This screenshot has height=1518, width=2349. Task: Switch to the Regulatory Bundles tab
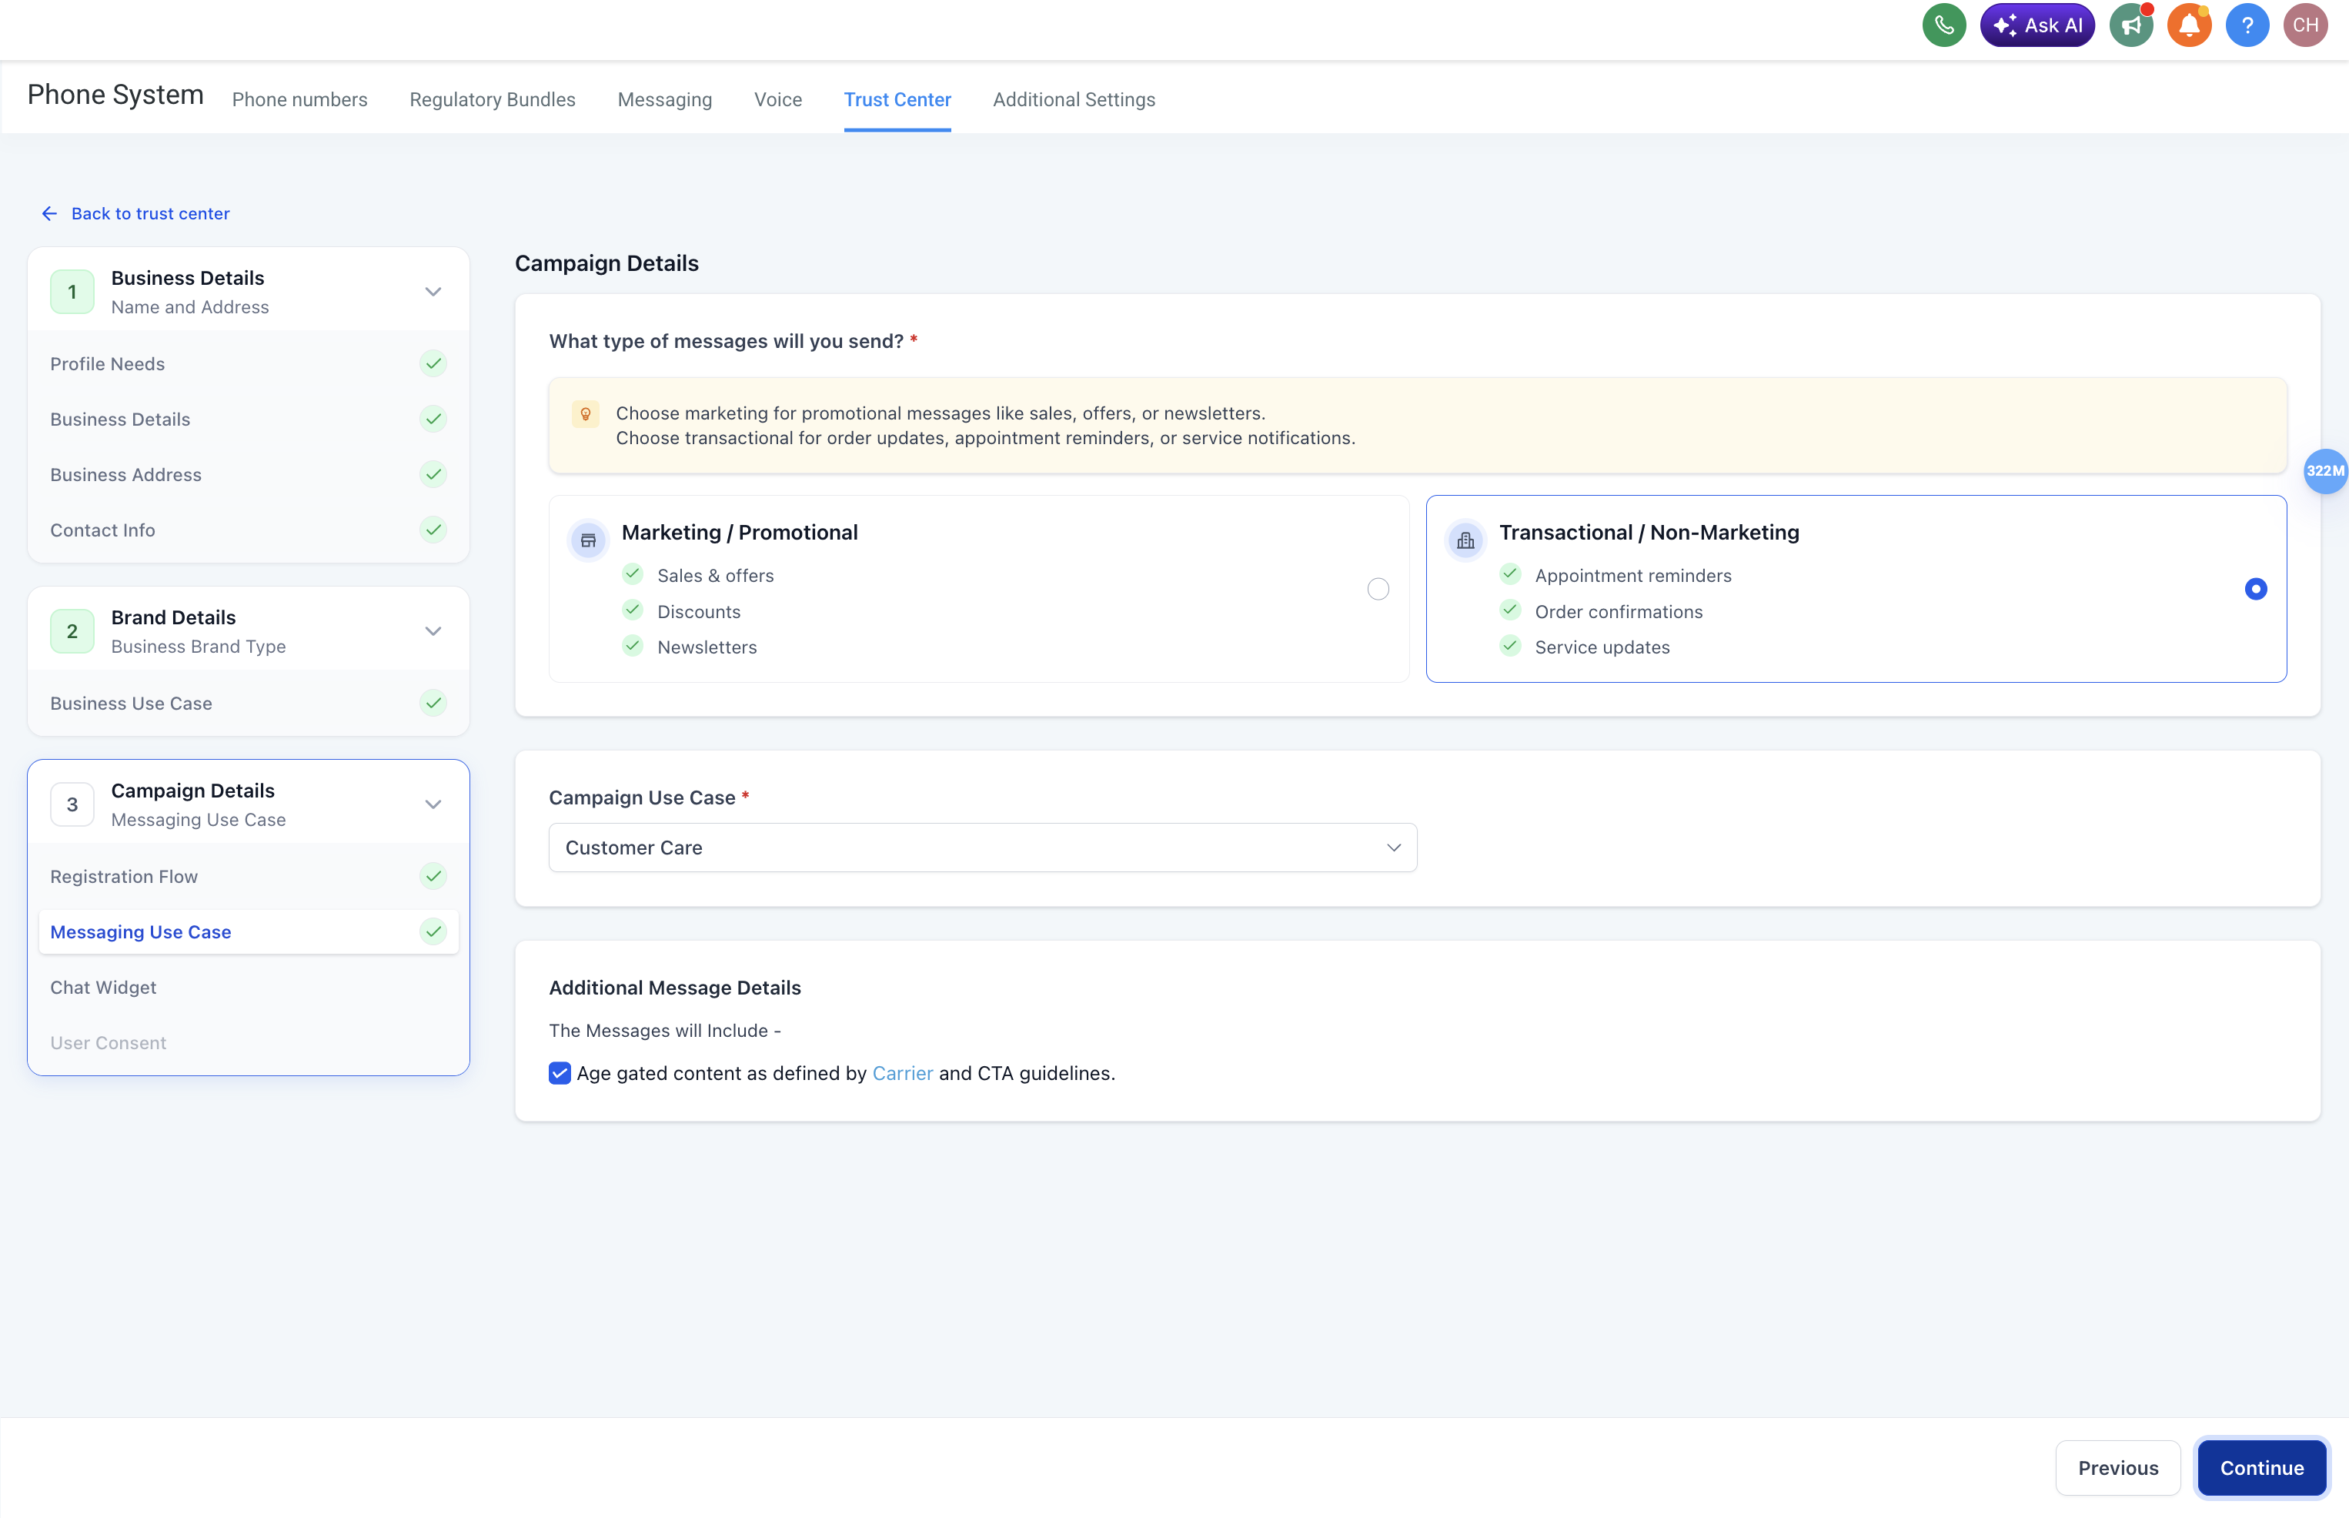pyautogui.click(x=492, y=99)
